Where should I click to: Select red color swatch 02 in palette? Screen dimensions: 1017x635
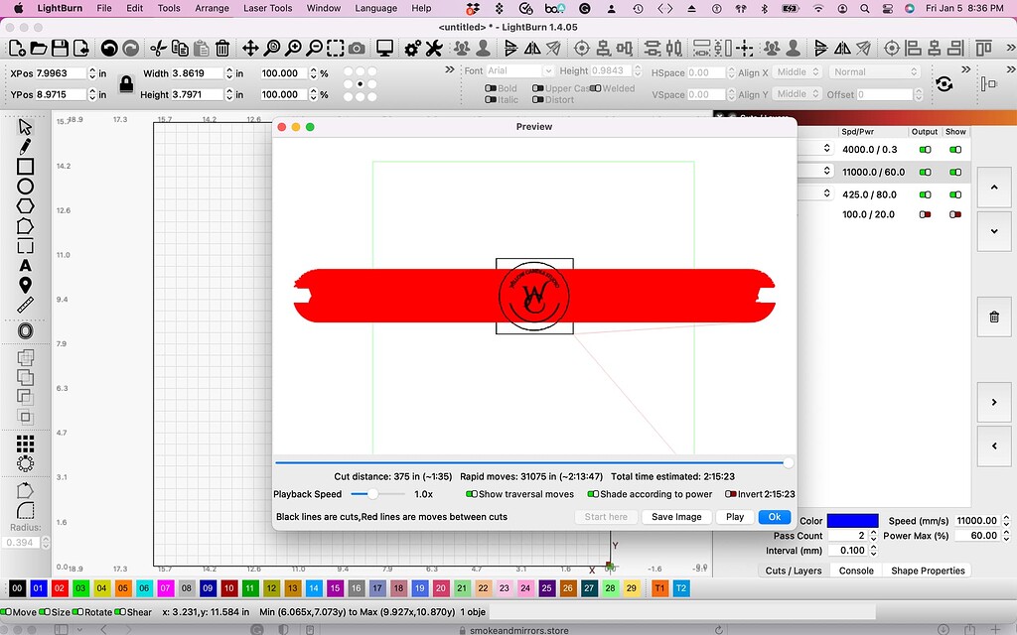(x=59, y=588)
